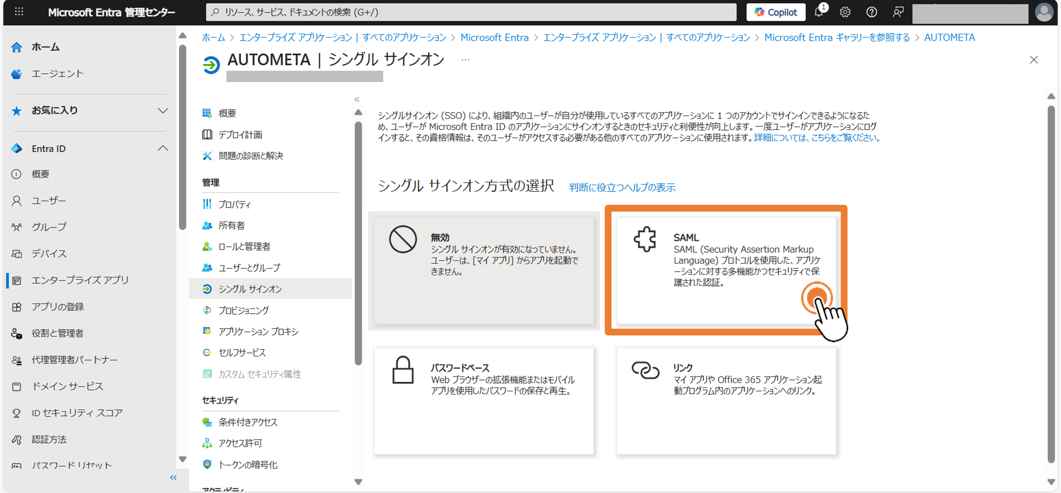This screenshot has height=493, width=1061.
Task: Expand the お気に入り section chevron
Action: (x=163, y=110)
